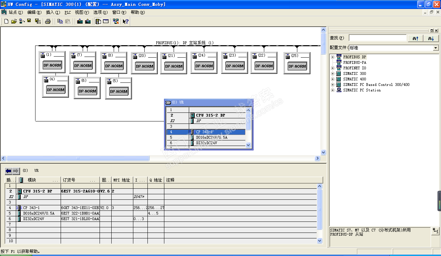
Task: Open the 帮助(H) Help menu
Action: (137, 12)
